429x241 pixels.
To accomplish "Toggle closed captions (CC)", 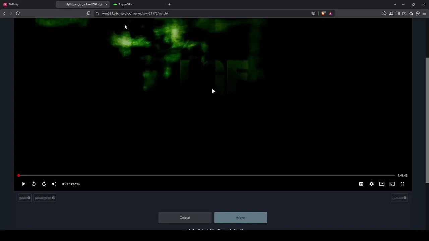I will point(361,184).
